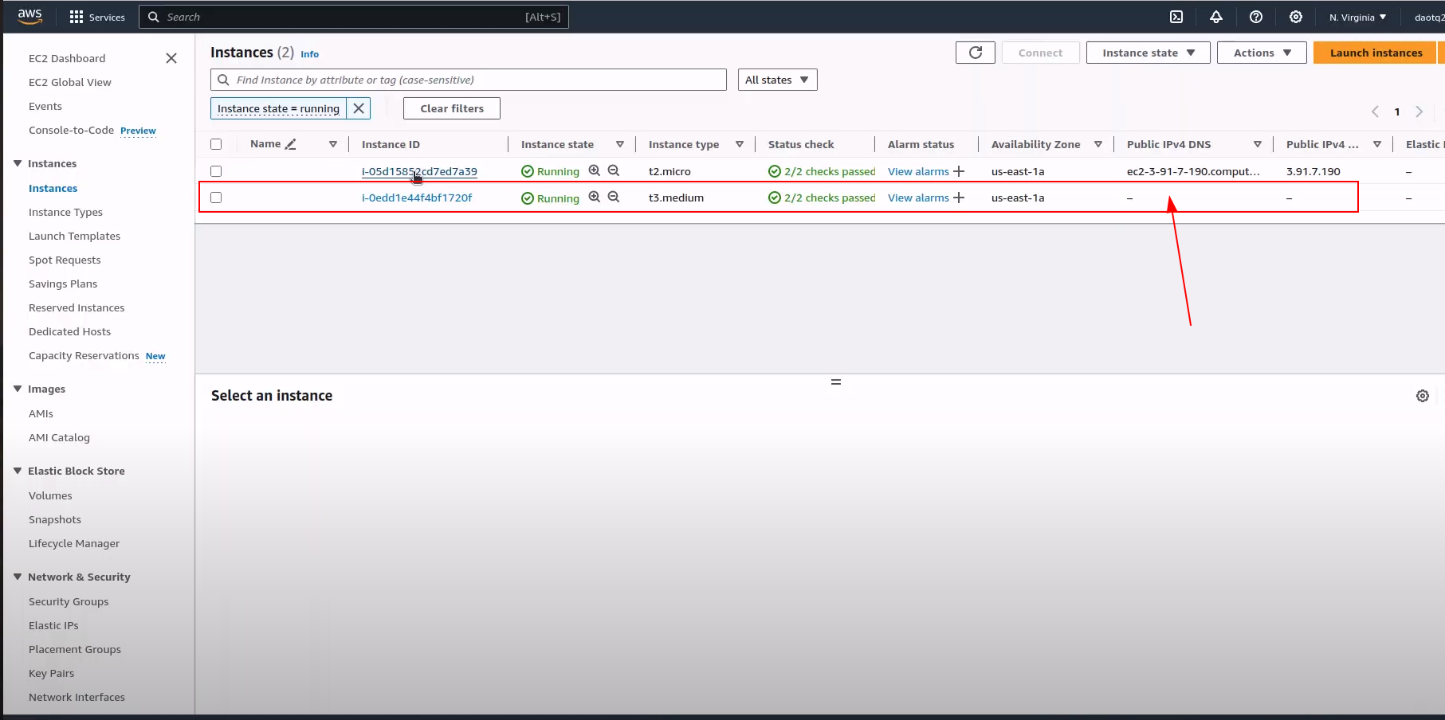Open the details panel preferences gear
This screenshot has width=1445, height=720.
tap(1423, 396)
